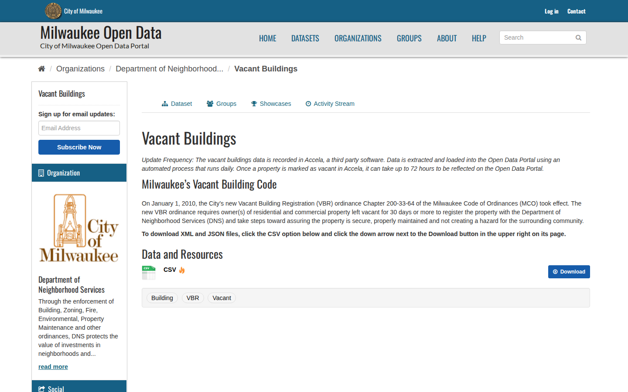Click the Milwaukee Open Data site title
The image size is (628, 392).
click(101, 33)
